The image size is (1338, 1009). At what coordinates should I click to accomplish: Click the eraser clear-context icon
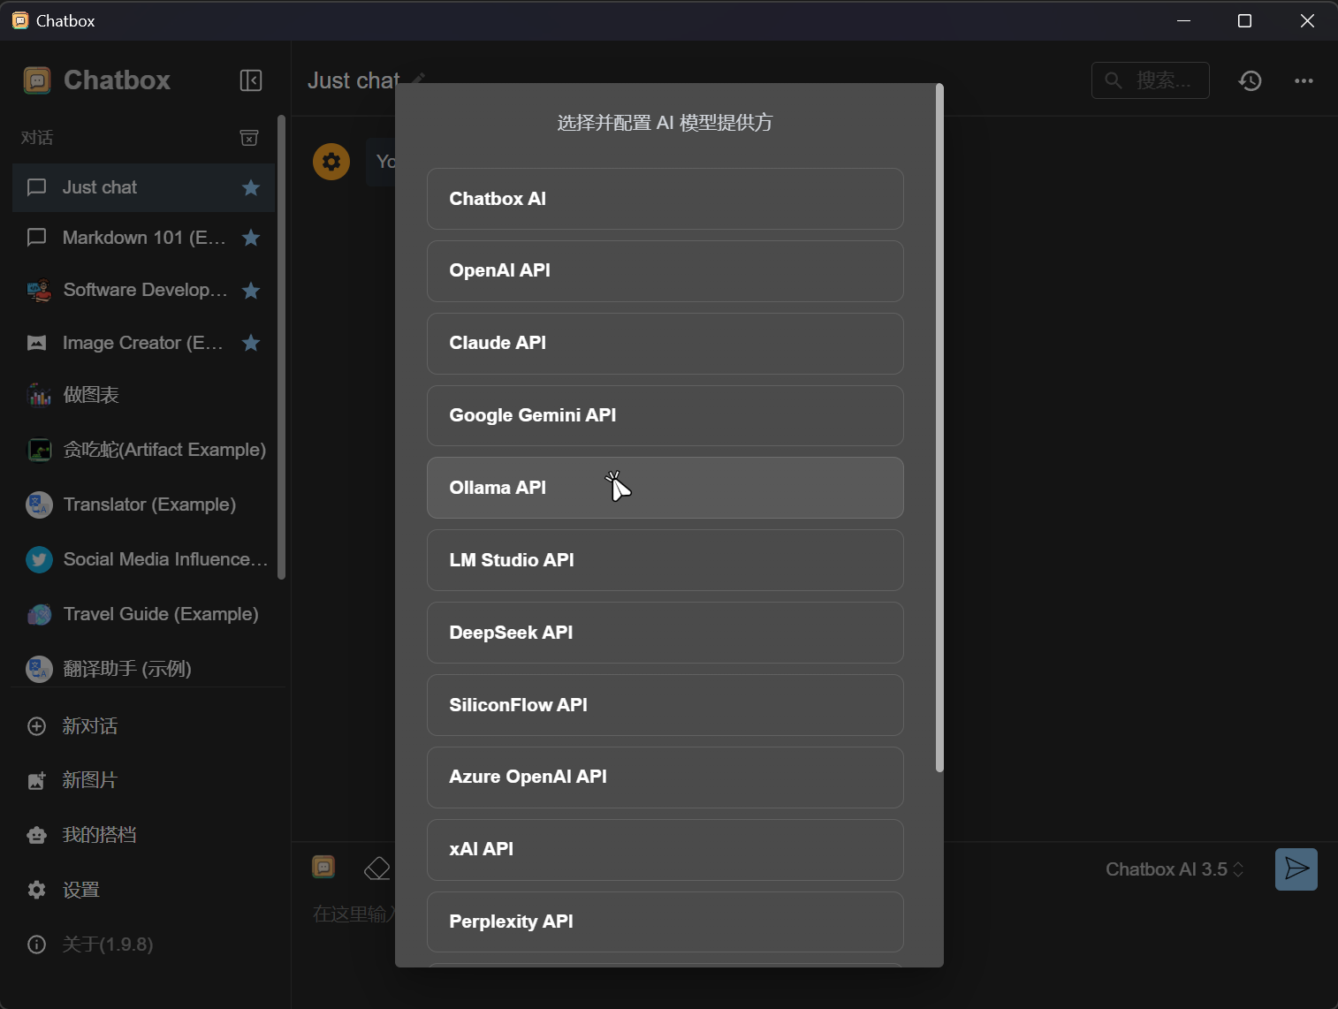[377, 868]
